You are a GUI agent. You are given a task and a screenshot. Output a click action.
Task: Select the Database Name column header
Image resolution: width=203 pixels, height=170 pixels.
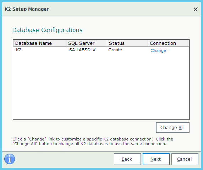tap(40, 43)
